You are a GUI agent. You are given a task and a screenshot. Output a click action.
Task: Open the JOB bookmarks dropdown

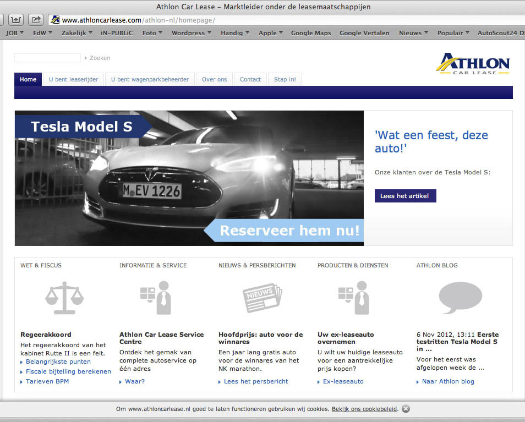[x=15, y=33]
